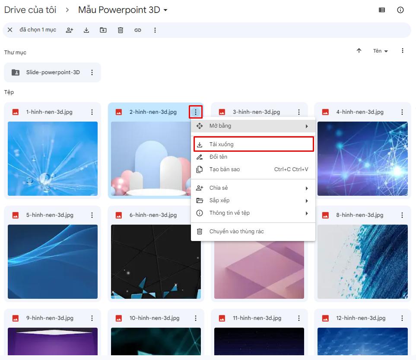Clear selection with the X icon
Image resolution: width=416 pixels, height=360 pixels.
(10, 30)
